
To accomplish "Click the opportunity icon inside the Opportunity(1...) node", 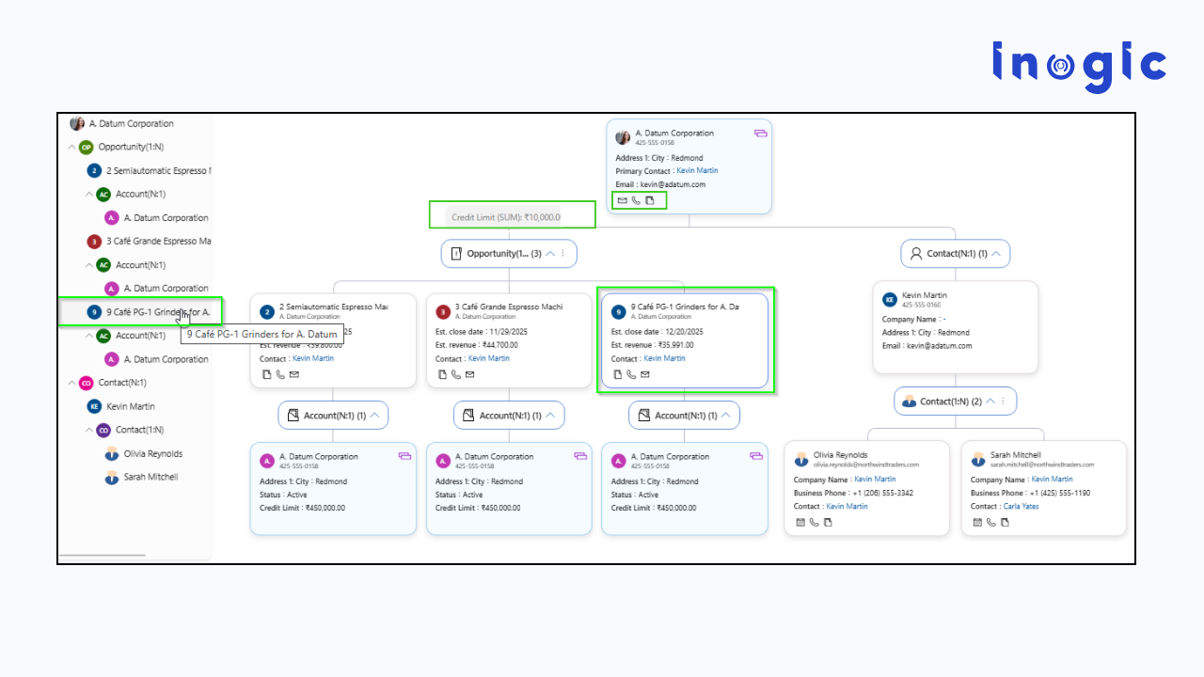I will (458, 253).
